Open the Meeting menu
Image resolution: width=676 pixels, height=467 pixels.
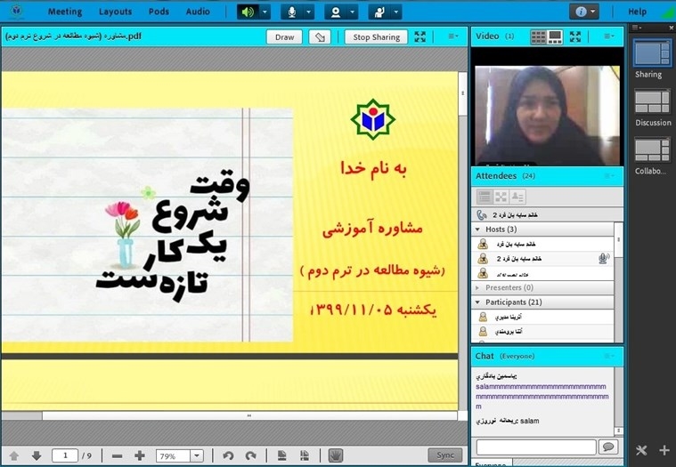64,12
